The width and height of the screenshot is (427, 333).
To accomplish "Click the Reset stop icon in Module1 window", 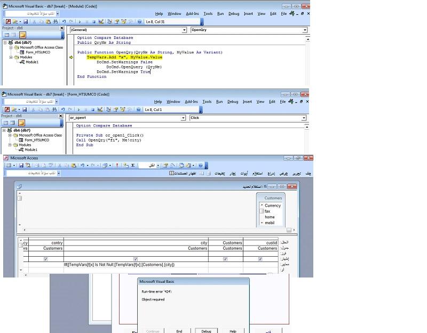I will coord(94,21).
